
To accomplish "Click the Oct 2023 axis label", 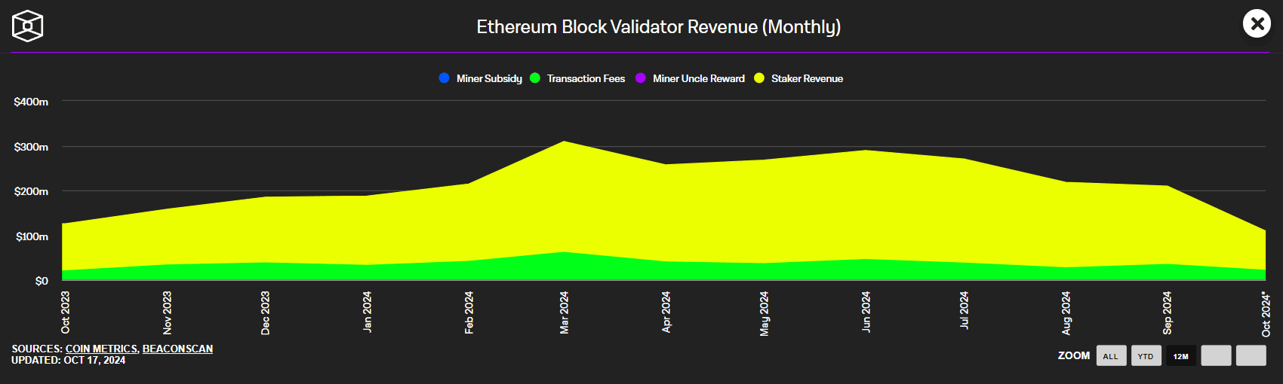I will 66,312.
